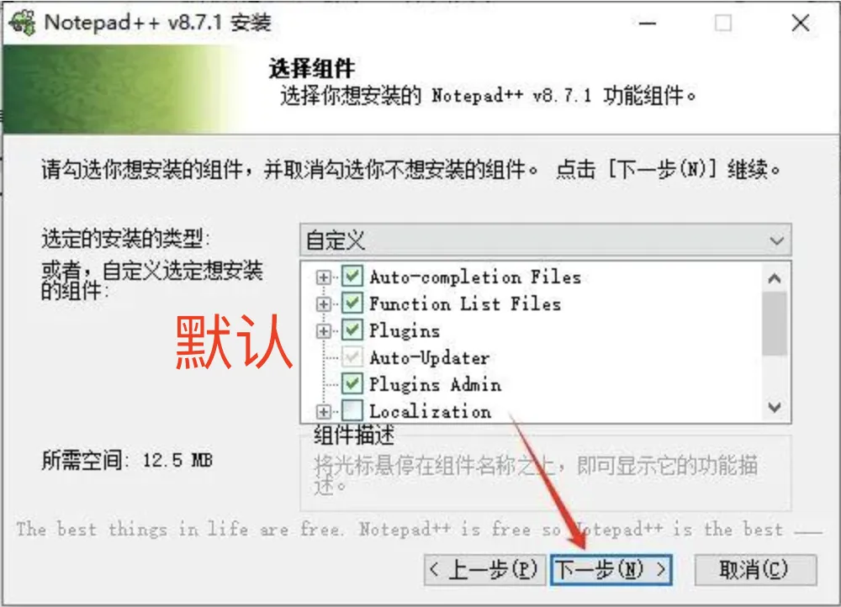
Task: Uncheck the Auto-completion Files checkbox
Action: [x=352, y=276]
